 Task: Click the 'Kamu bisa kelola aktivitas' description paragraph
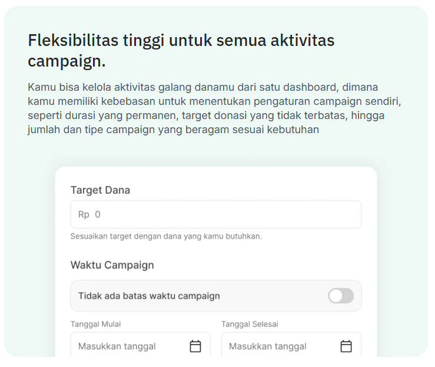[214, 108]
